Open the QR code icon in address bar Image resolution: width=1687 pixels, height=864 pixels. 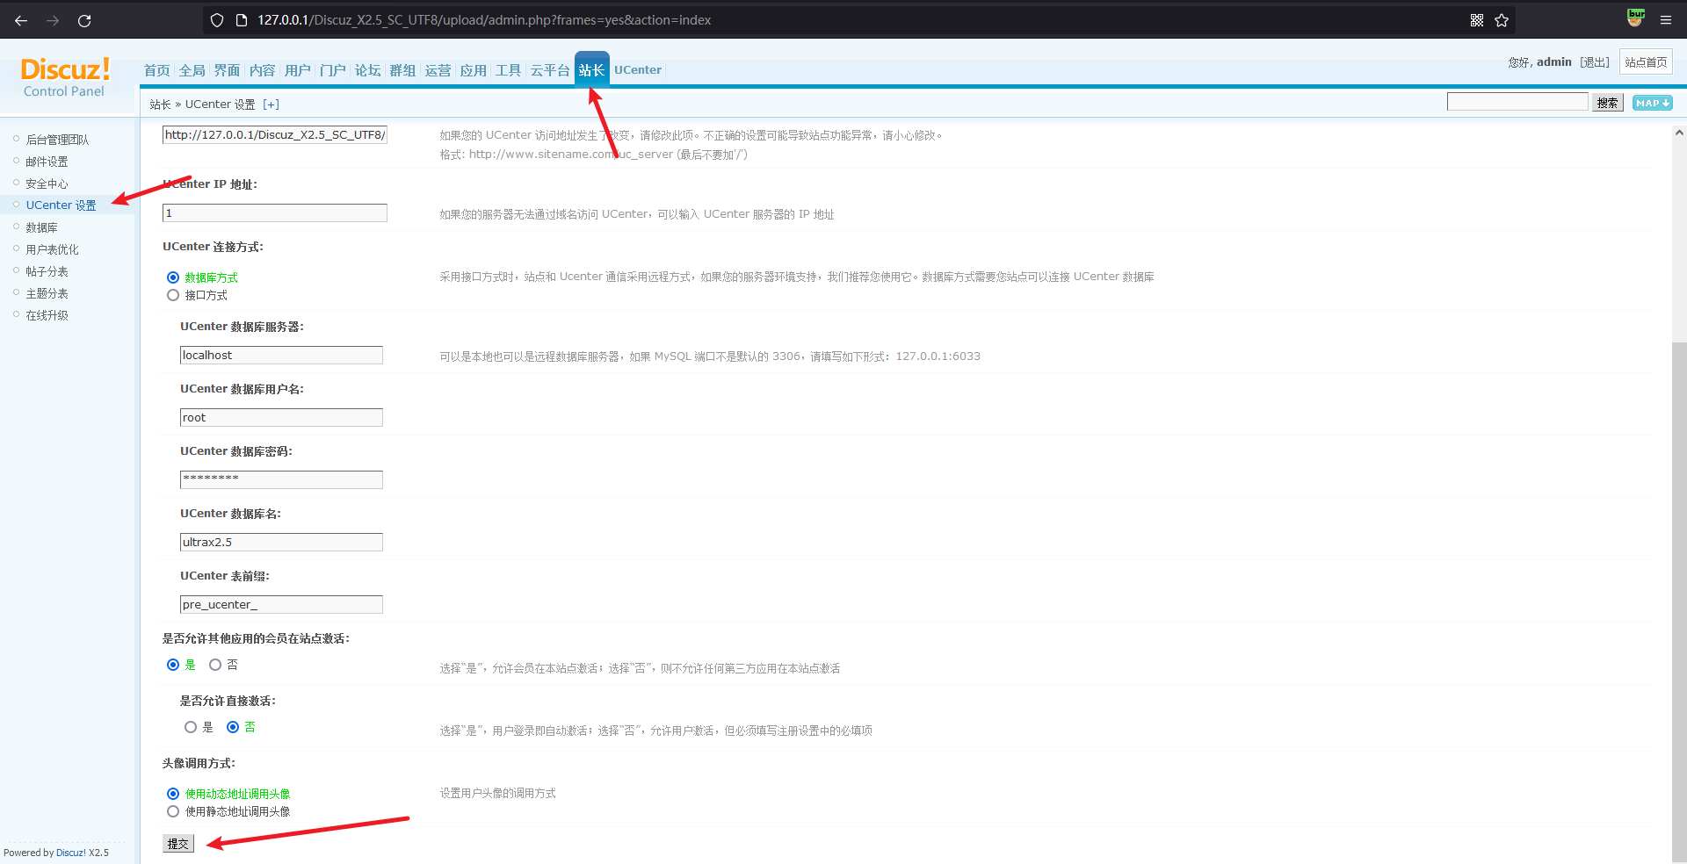(1477, 20)
